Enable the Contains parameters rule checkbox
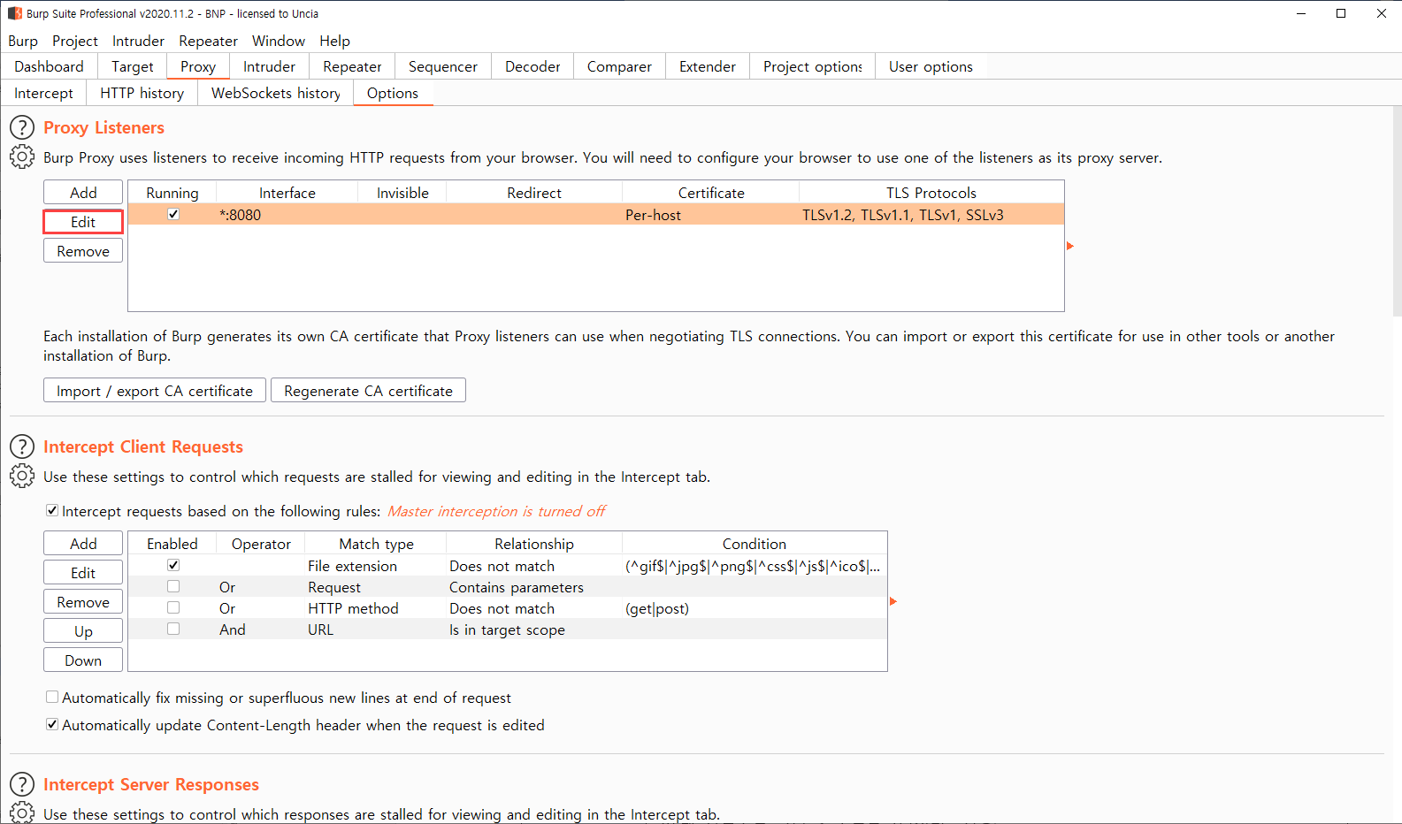 pos(173,586)
